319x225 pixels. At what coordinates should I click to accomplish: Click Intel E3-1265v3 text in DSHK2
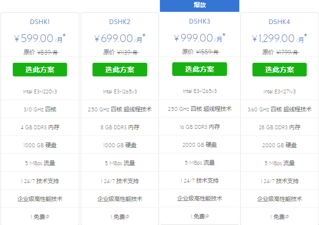(x=120, y=92)
